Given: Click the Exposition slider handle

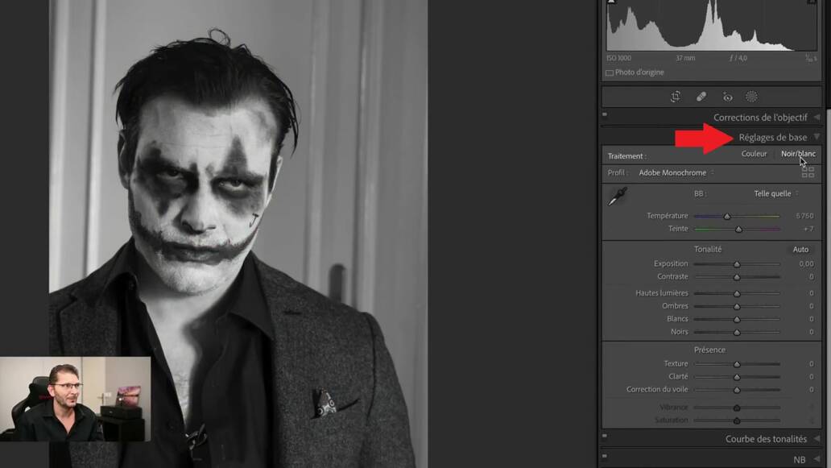Looking at the screenshot, I should (x=737, y=264).
